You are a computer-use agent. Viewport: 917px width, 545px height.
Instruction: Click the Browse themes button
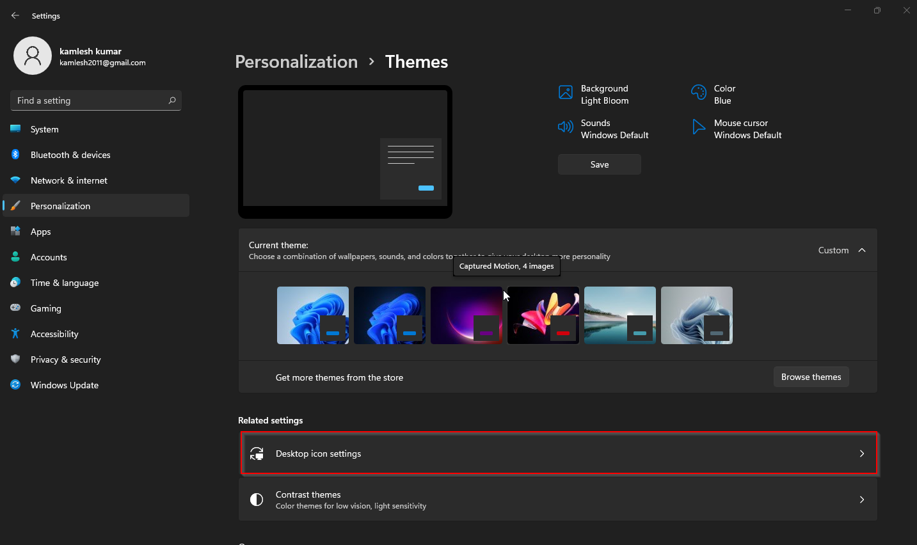pyautogui.click(x=811, y=377)
